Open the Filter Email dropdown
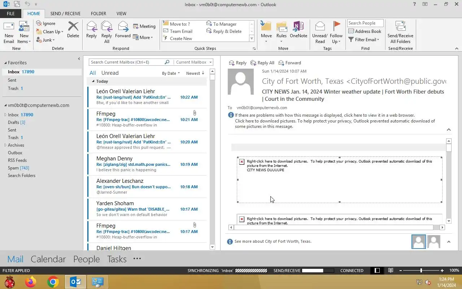Viewport: 462px width, 289px height. (x=363, y=40)
